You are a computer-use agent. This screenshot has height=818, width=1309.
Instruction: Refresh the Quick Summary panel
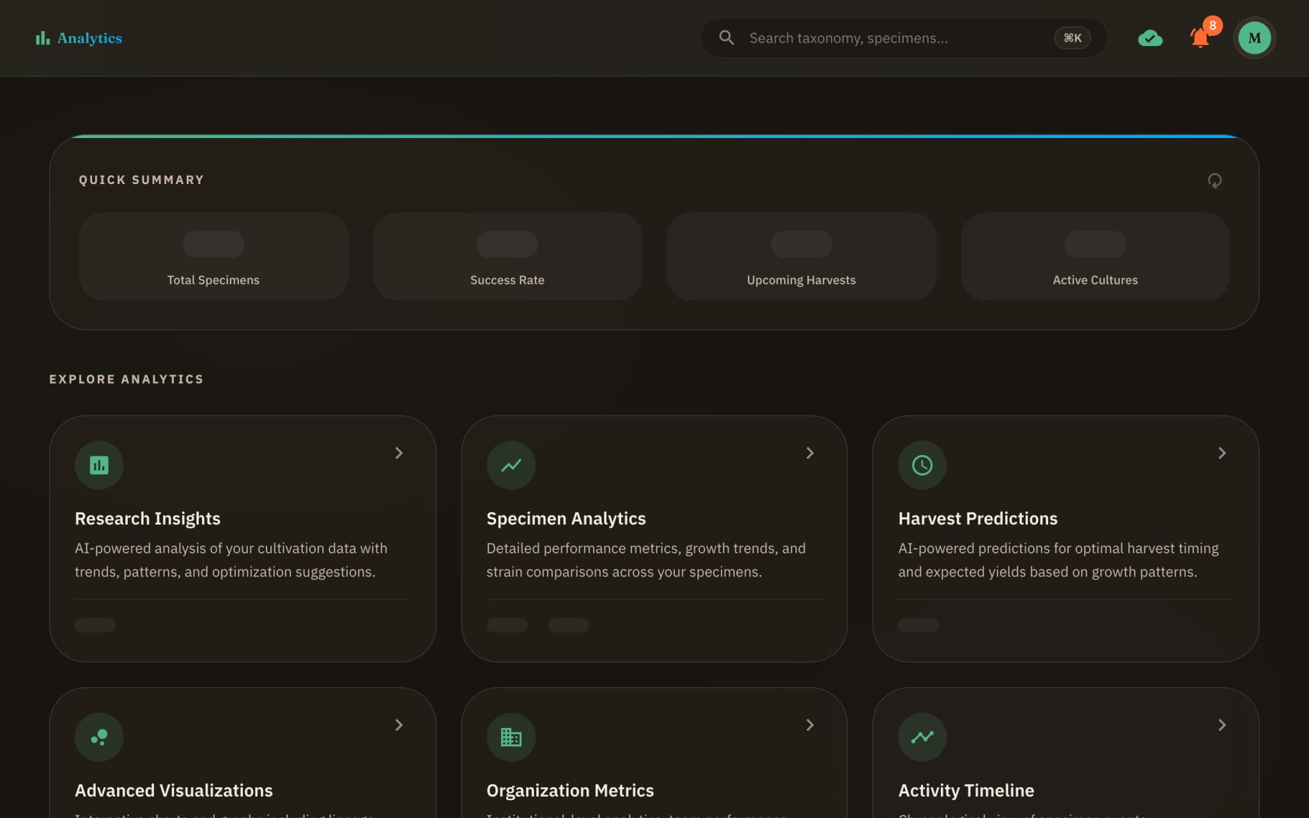coord(1214,181)
